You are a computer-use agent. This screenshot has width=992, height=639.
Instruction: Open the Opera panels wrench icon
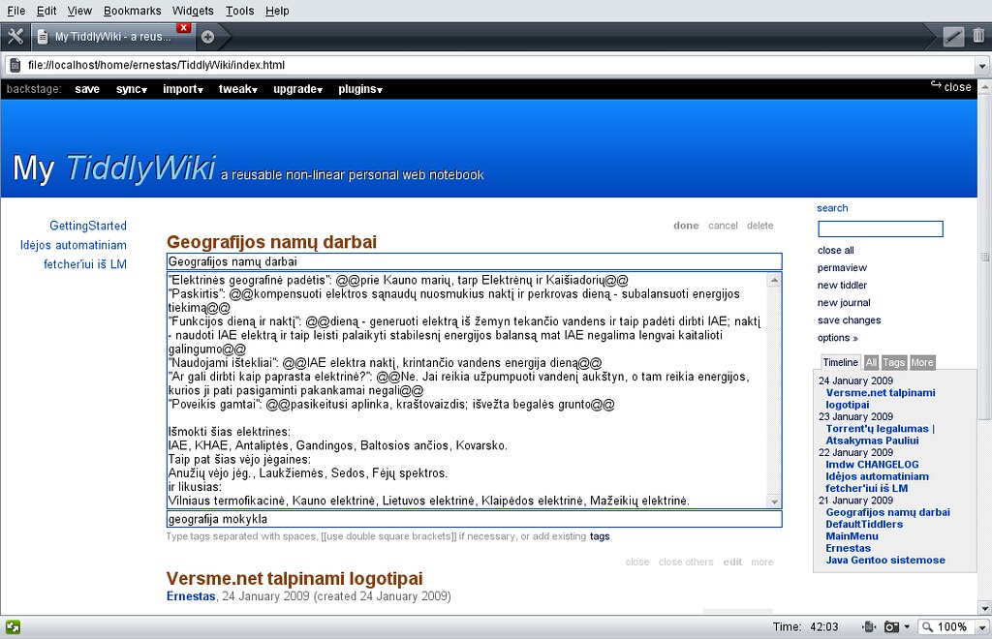click(x=15, y=37)
